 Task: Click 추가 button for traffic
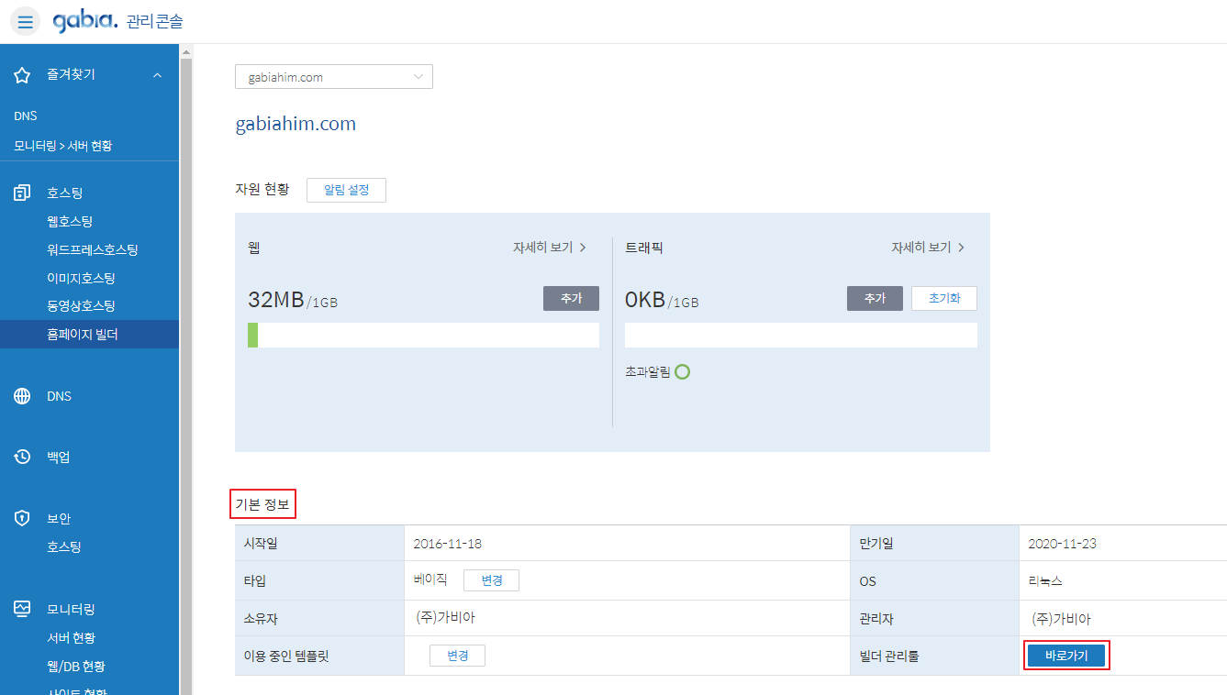click(x=875, y=299)
